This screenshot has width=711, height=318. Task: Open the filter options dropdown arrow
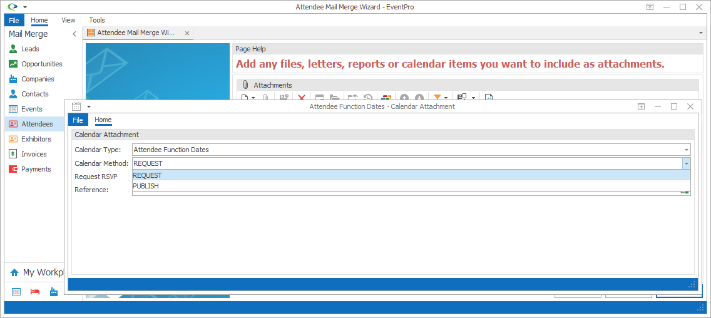446,98
